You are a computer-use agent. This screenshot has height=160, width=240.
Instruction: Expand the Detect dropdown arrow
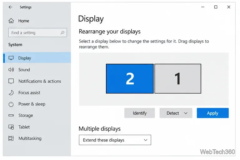(186, 113)
